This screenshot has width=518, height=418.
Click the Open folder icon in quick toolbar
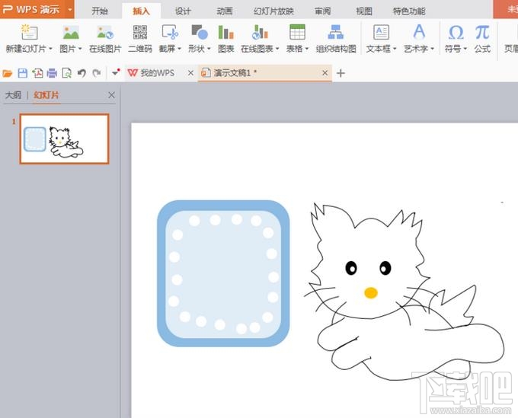[8, 73]
